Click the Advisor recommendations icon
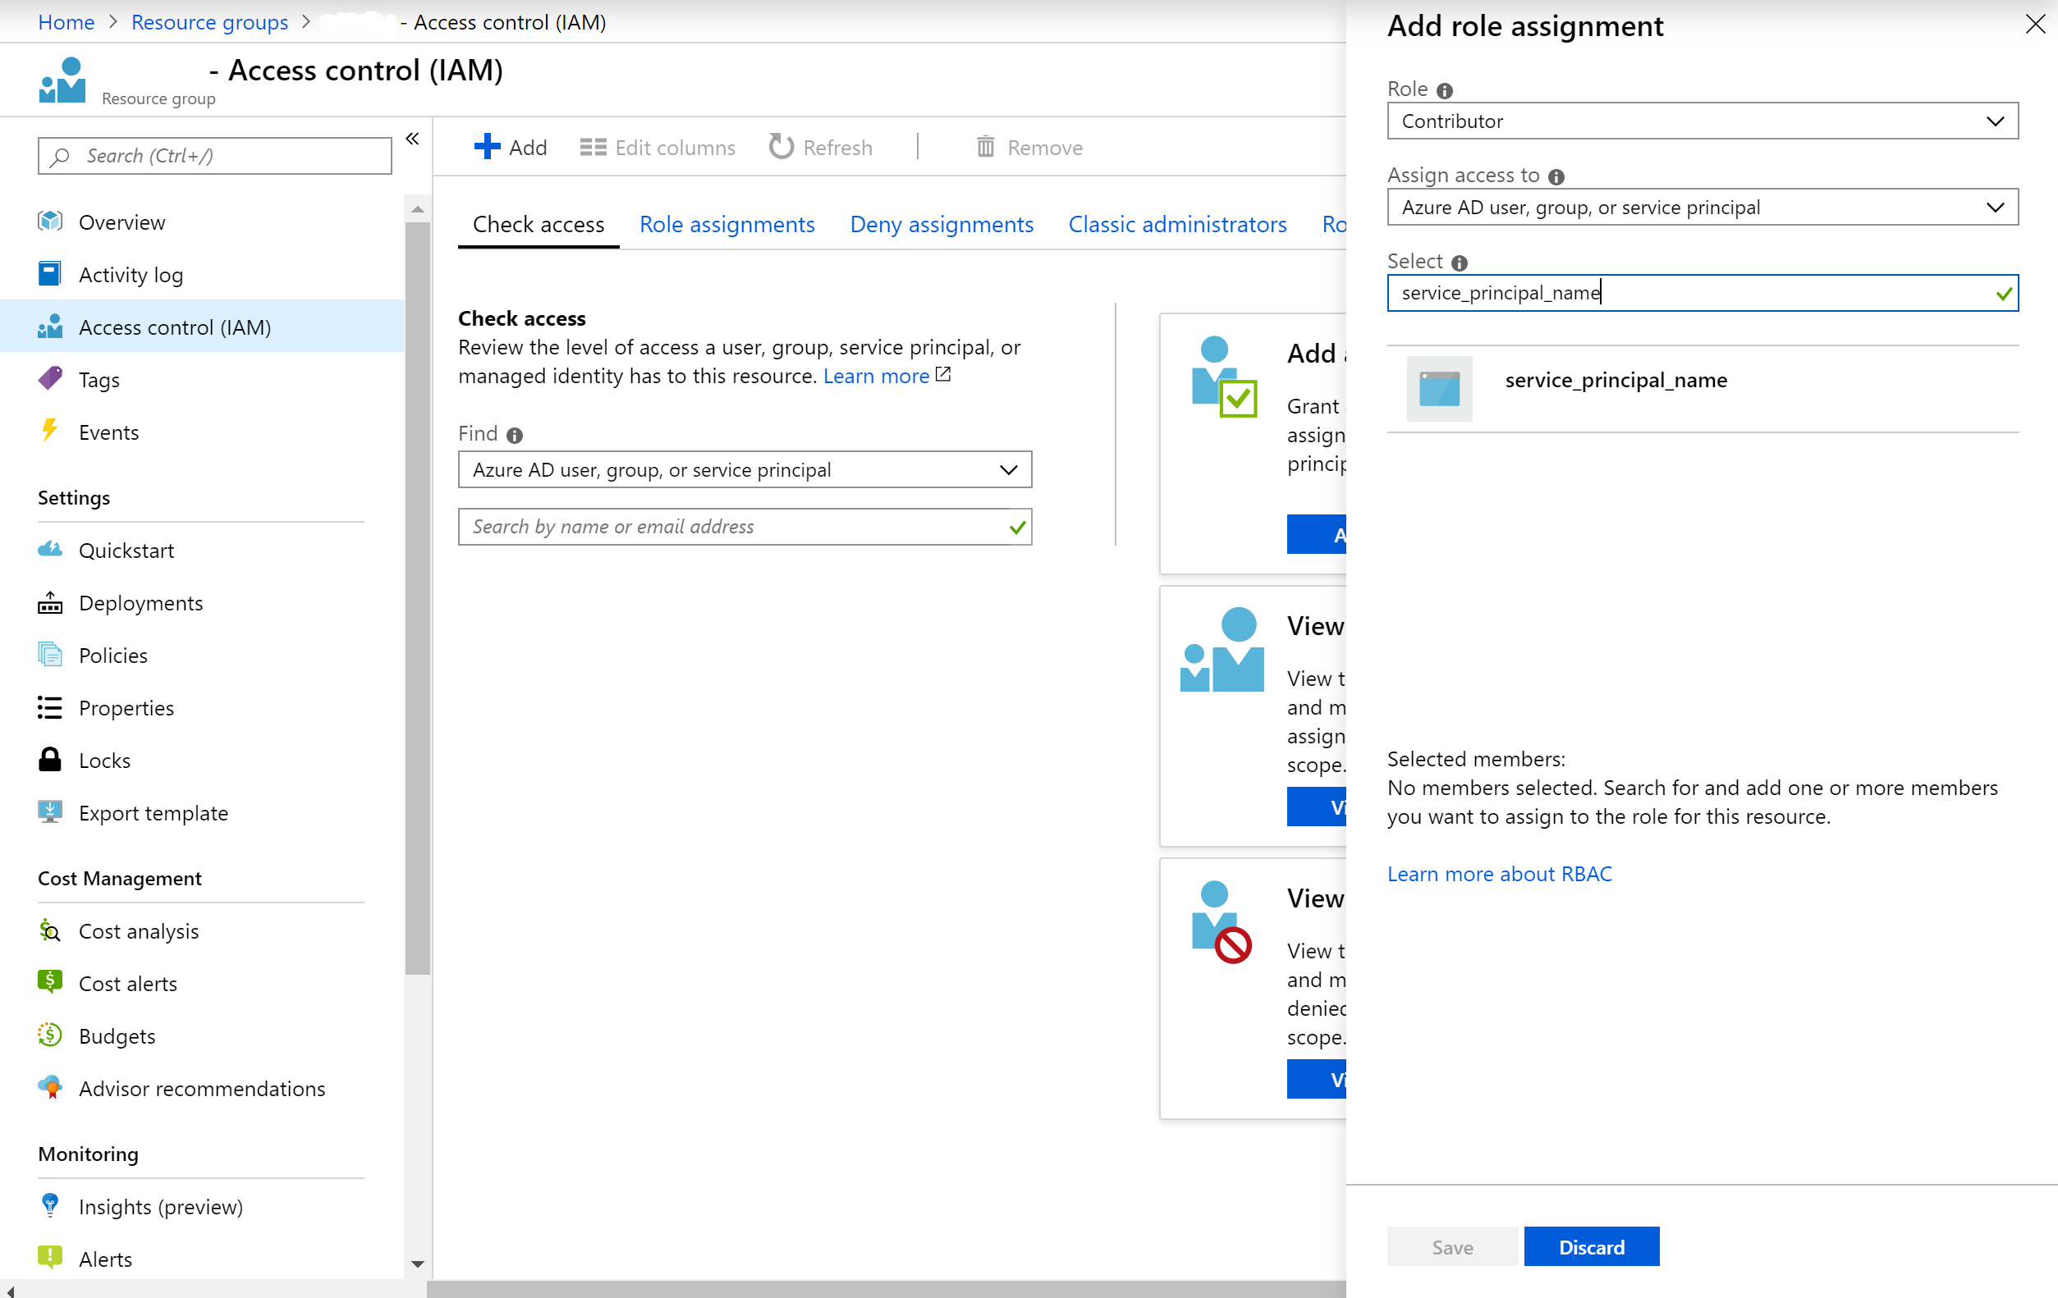 point(49,1088)
